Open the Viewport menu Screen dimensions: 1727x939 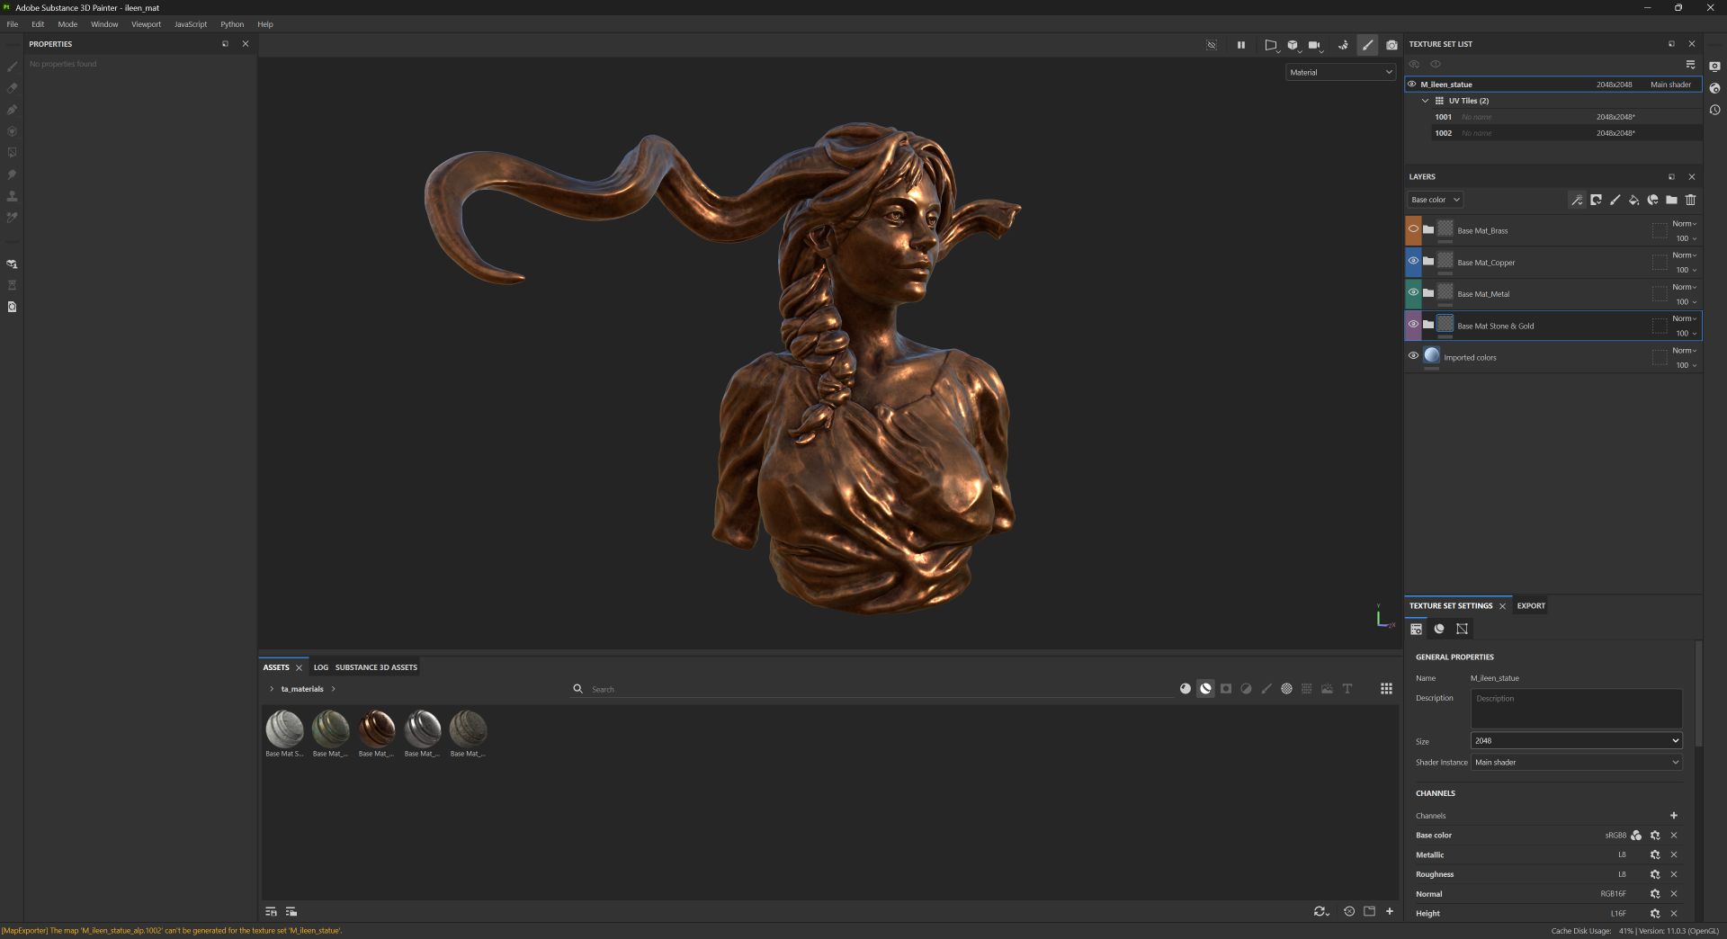tap(146, 24)
